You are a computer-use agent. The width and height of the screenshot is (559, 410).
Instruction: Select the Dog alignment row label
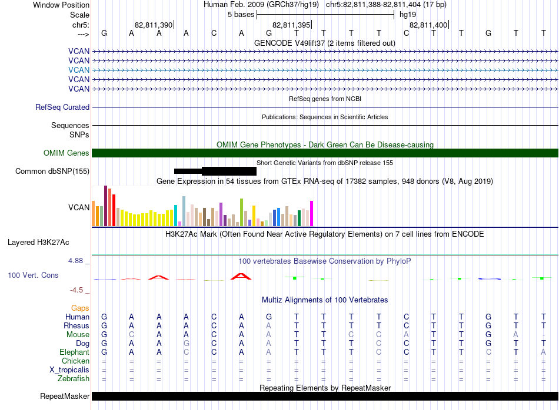(83, 344)
